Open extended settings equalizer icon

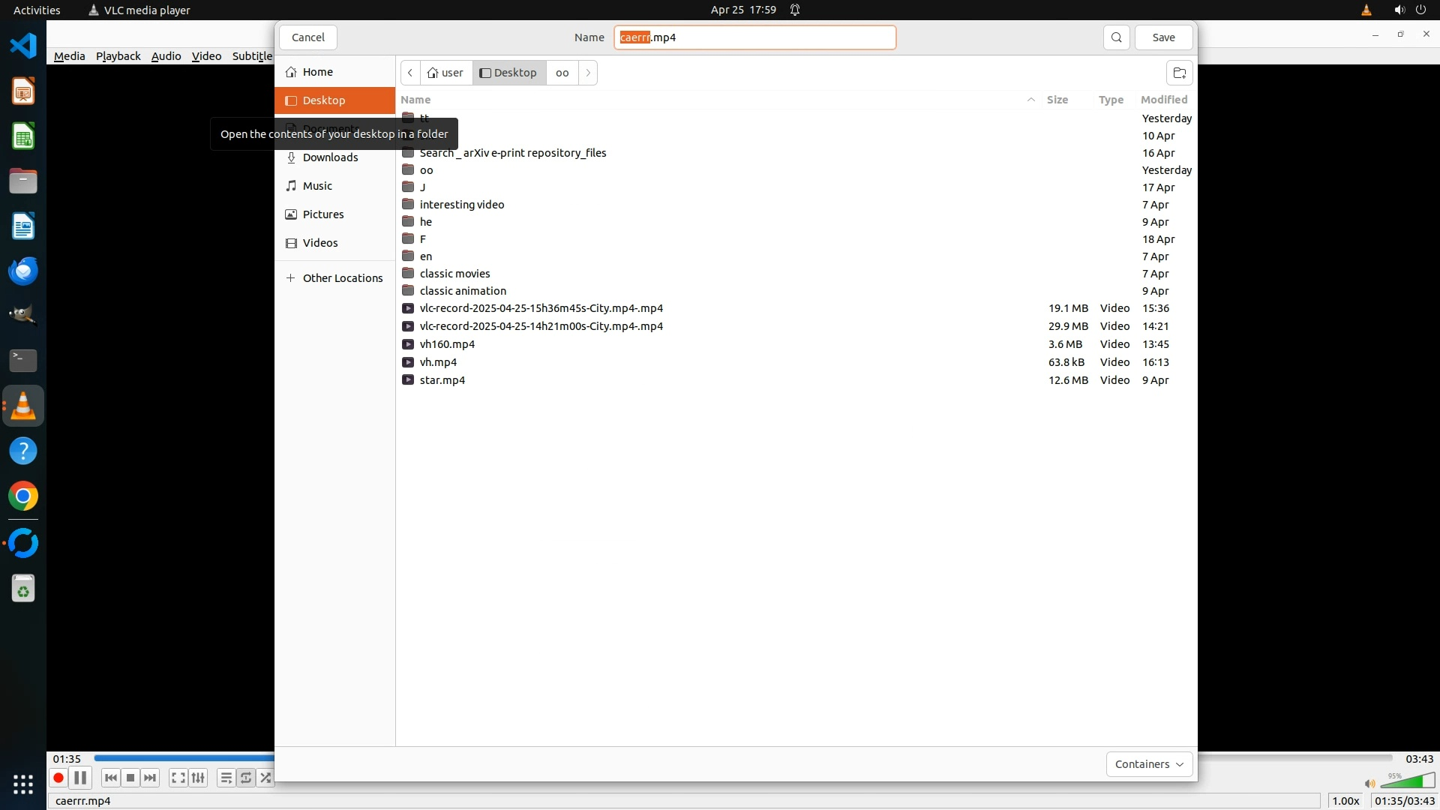198,778
